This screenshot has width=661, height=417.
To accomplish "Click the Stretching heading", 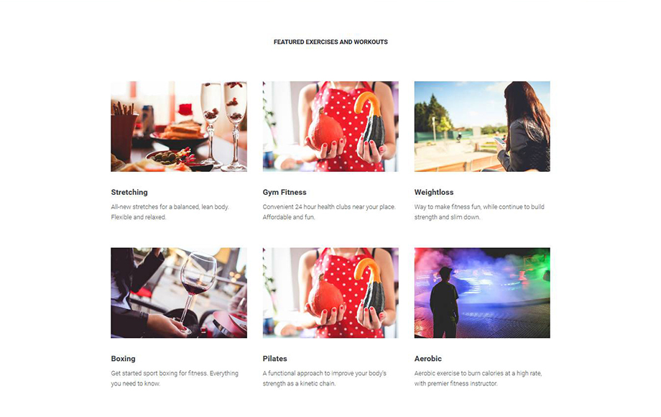I will point(129,192).
